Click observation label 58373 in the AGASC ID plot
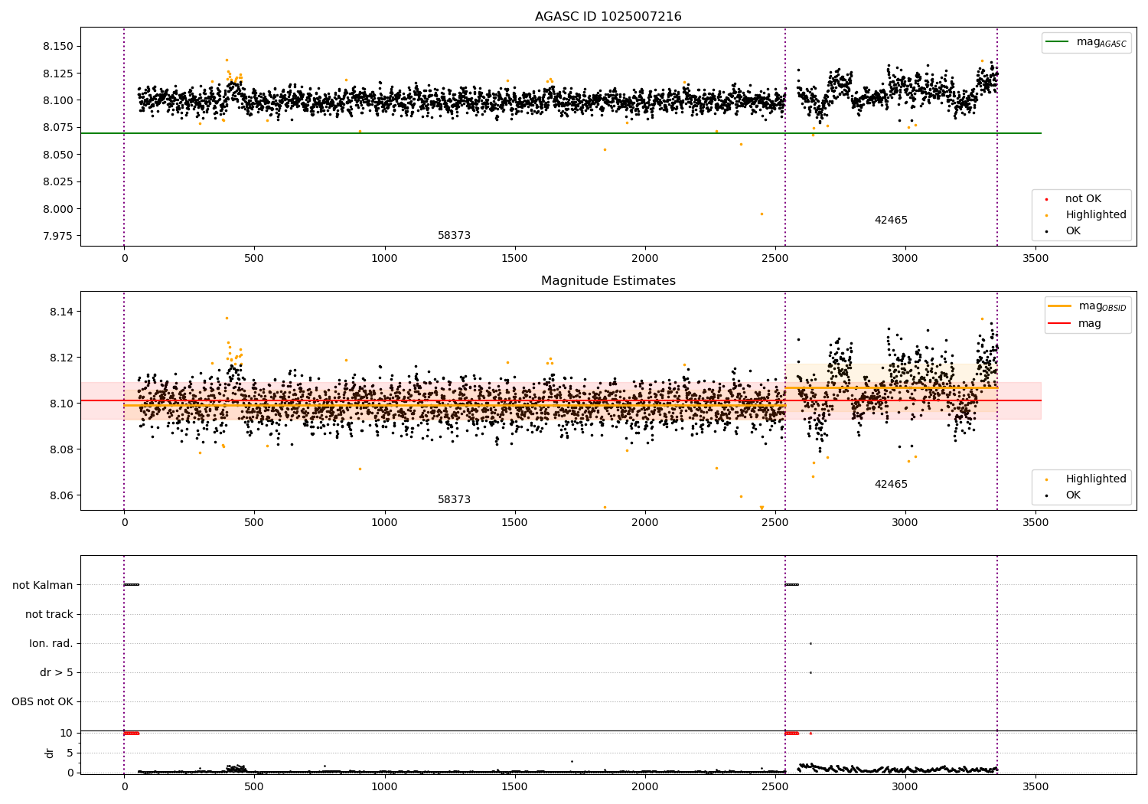This screenshot has height=804, width=1148. pos(454,236)
